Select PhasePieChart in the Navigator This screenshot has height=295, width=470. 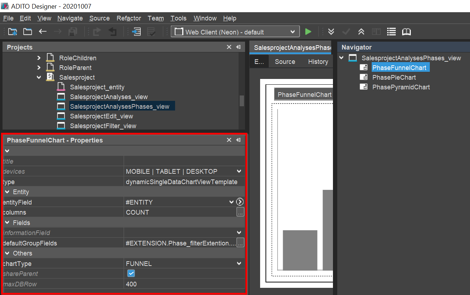pos(394,78)
